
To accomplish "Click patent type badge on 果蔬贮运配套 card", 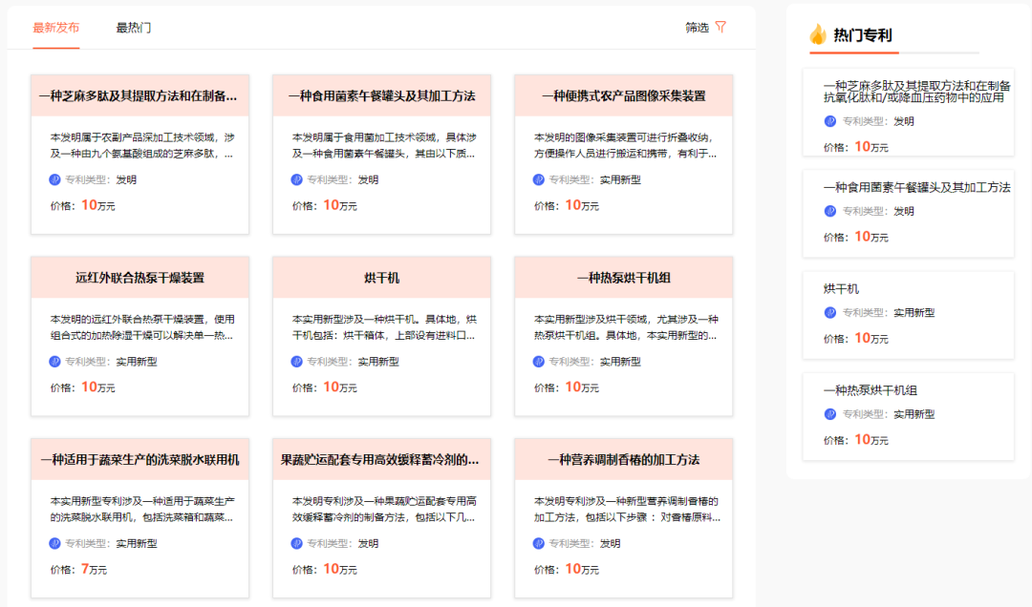I will [x=294, y=542].
